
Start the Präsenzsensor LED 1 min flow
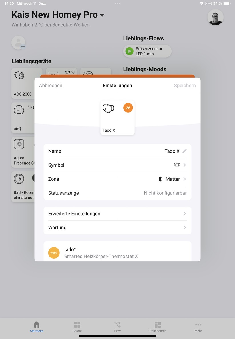[147, 51]
